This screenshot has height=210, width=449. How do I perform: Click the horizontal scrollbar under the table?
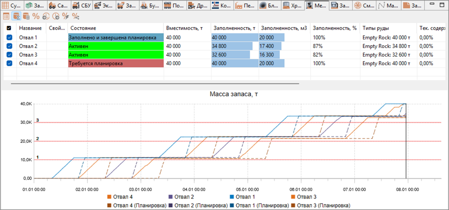(155, 84)
